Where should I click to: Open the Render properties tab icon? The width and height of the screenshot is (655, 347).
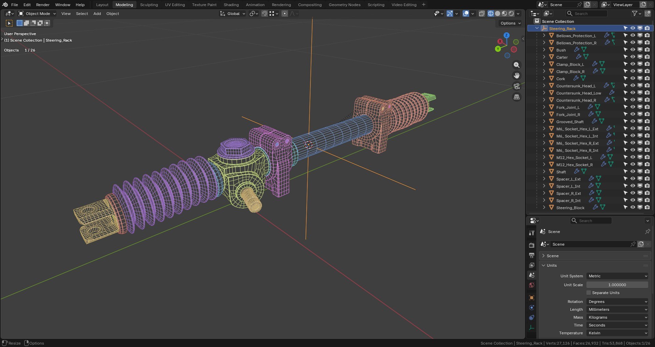[532, 245]
